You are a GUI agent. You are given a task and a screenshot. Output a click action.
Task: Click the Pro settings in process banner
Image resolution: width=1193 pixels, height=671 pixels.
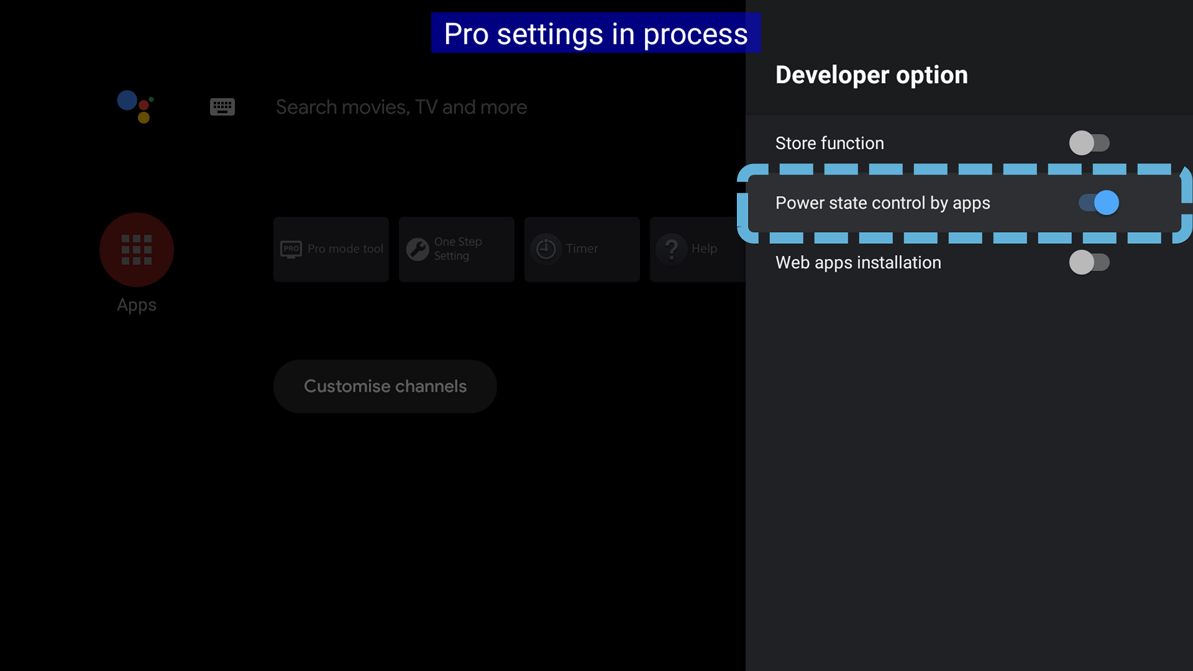[595, 34]
